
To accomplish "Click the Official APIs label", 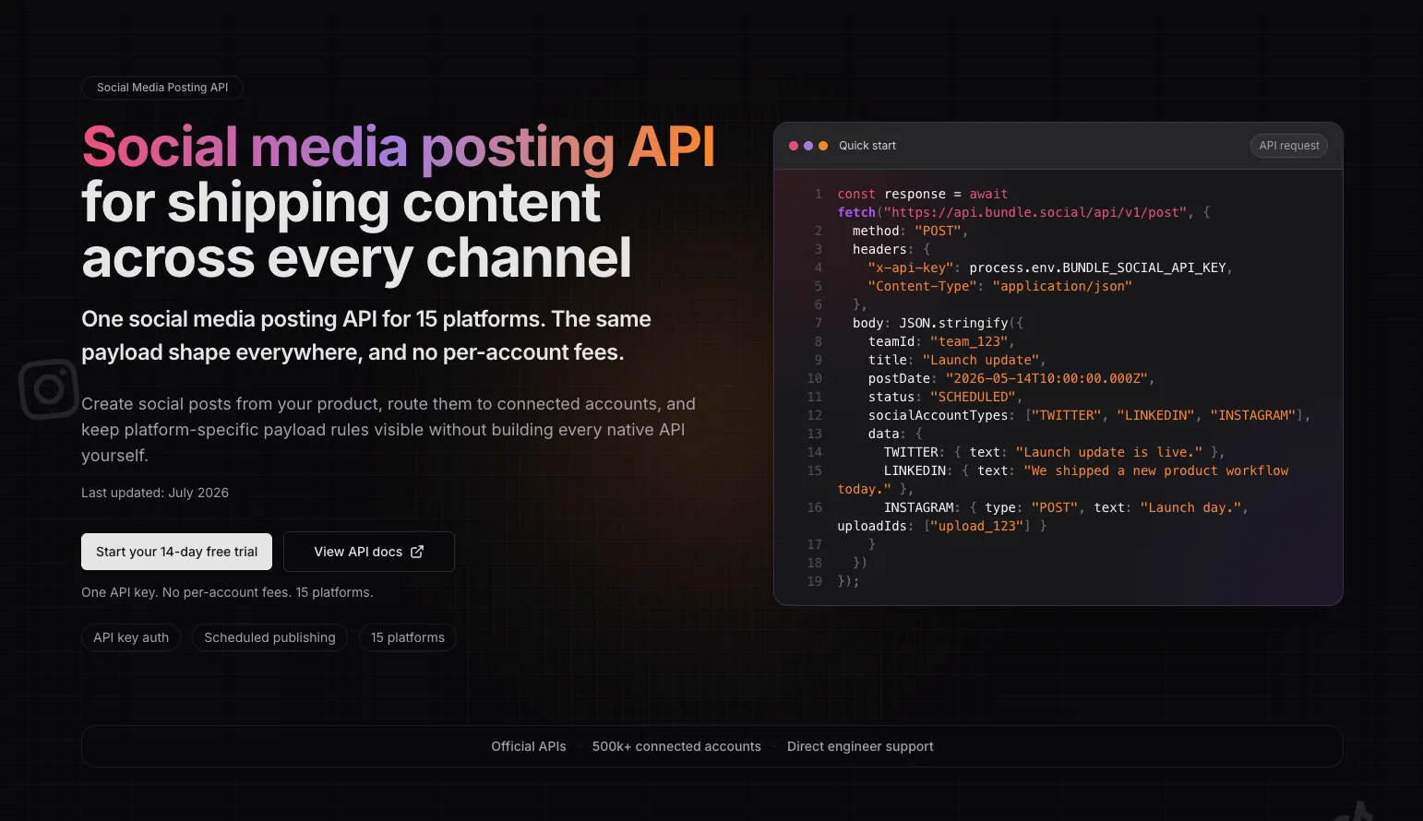I will click(529, 746).
